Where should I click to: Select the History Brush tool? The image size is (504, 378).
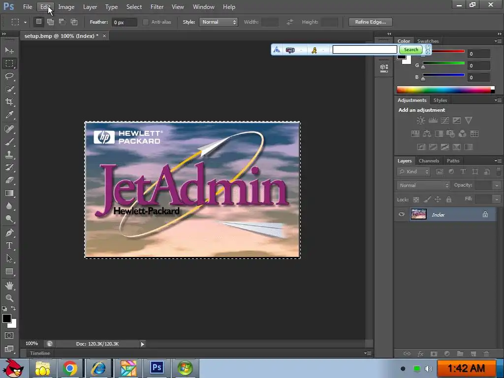tap(9, 167)
